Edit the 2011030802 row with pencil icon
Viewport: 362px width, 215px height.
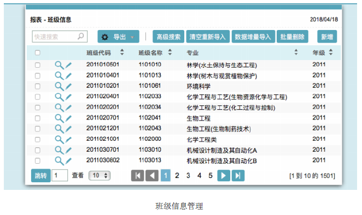pos(68,161)
